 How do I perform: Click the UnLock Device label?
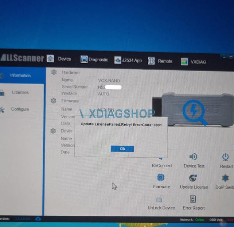[x=161, y=208]
